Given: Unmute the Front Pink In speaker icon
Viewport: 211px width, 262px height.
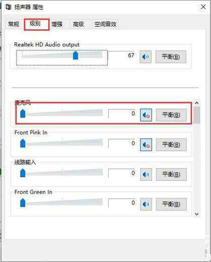Looking at the screenshot, I should pos(146,145).
